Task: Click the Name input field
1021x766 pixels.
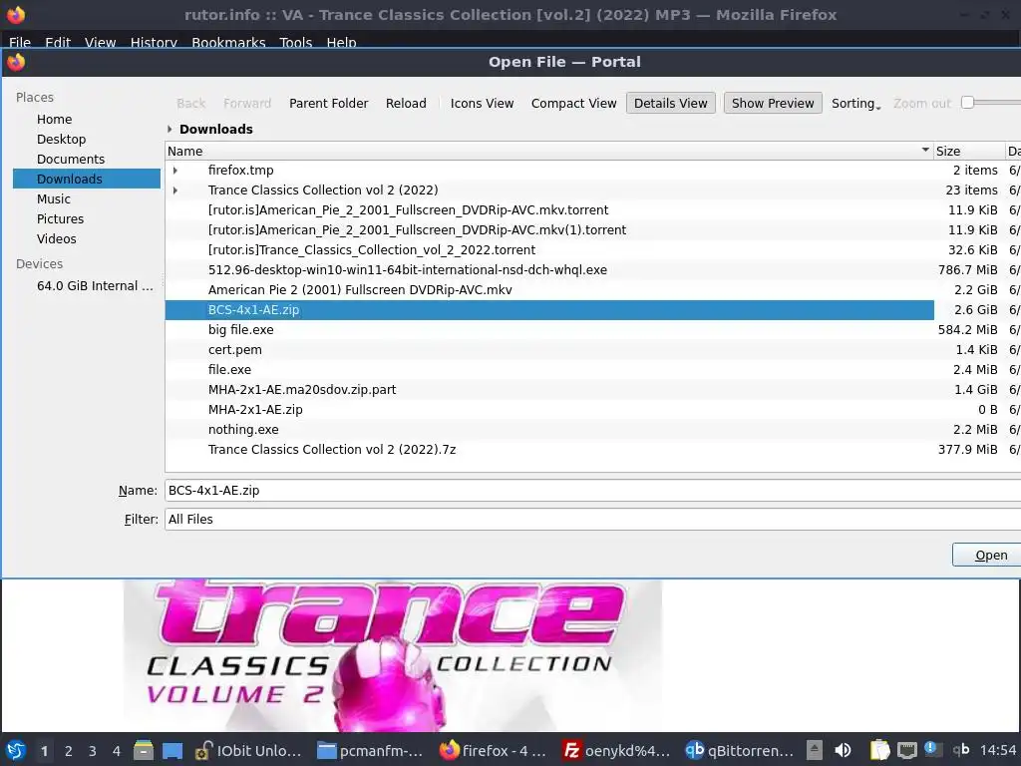Action: tap(592, 491)
